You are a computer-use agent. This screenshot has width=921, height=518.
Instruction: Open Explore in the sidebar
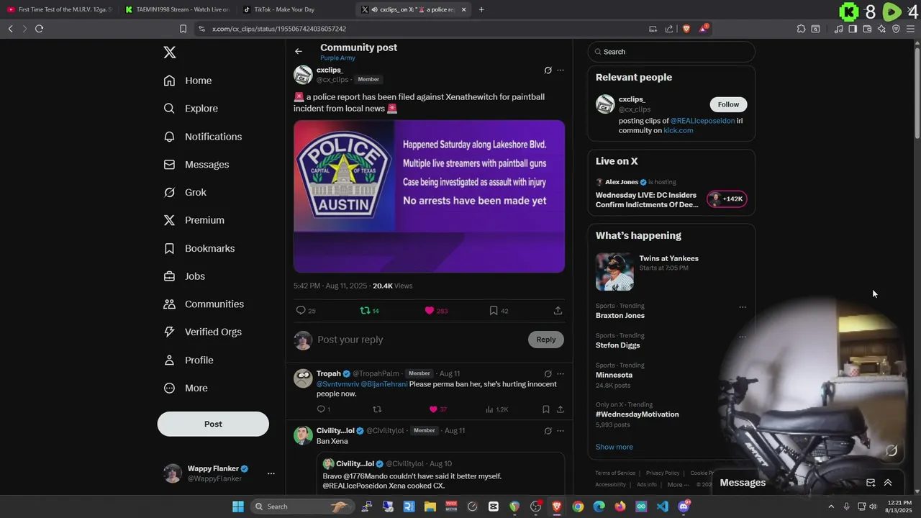click(x=191, y=109)
